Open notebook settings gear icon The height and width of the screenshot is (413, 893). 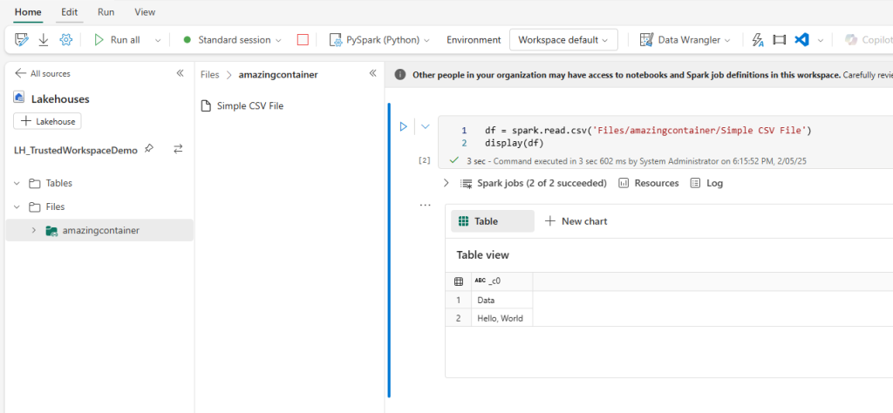coord(66,40)
